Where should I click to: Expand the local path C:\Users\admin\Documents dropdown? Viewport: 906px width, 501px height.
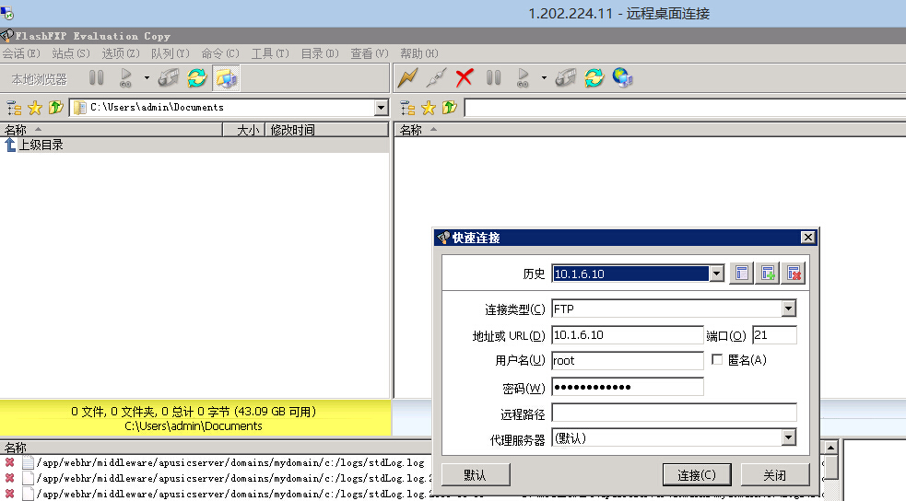381,108
